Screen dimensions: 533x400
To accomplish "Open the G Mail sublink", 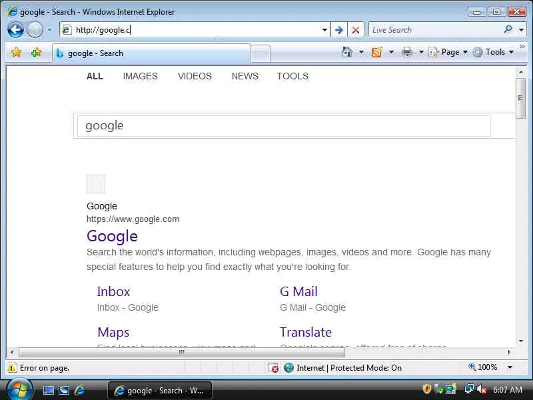I will pyautogui.click(x=298, y=291).
